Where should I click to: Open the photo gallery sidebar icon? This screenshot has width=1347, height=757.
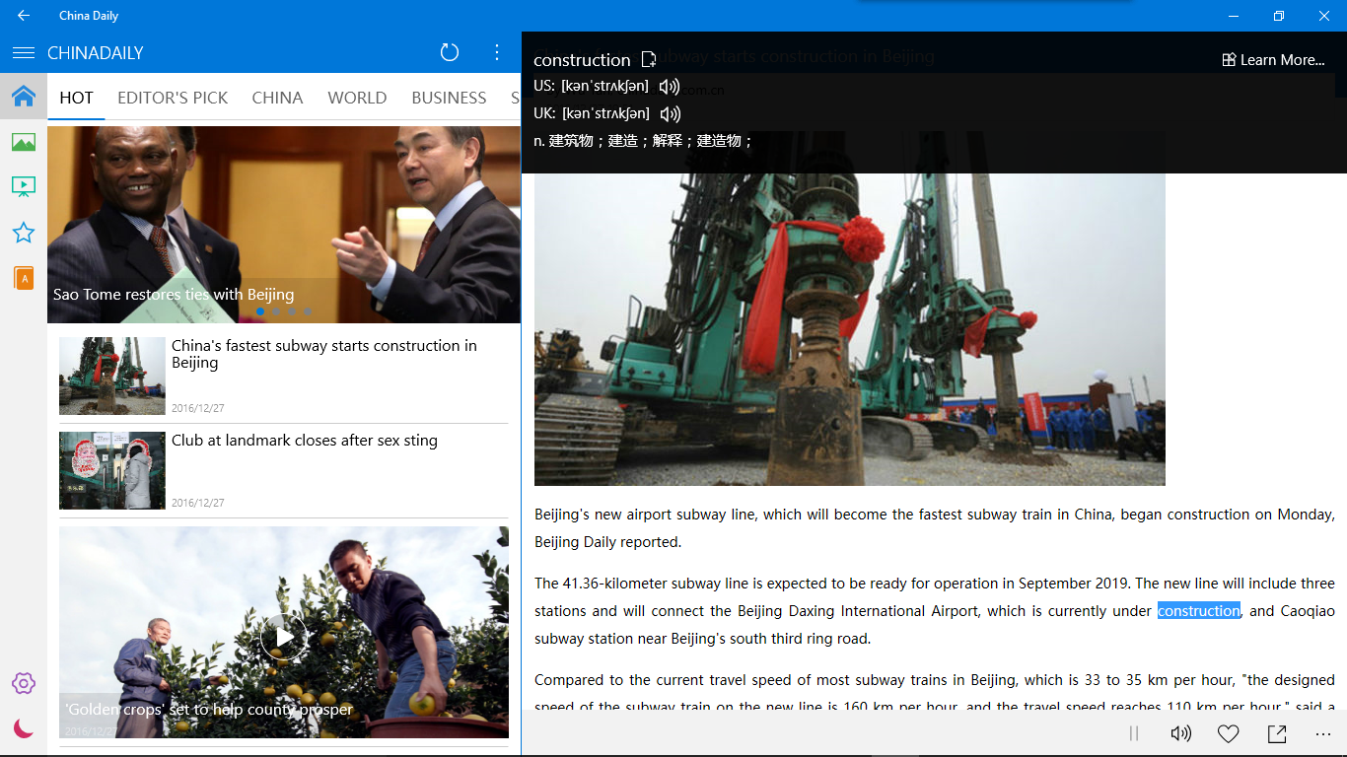tap(24, 143)
